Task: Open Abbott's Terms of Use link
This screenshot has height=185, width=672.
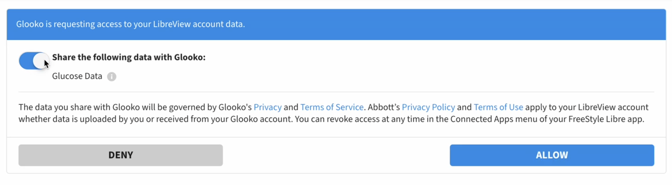Action: click(498, 107)
